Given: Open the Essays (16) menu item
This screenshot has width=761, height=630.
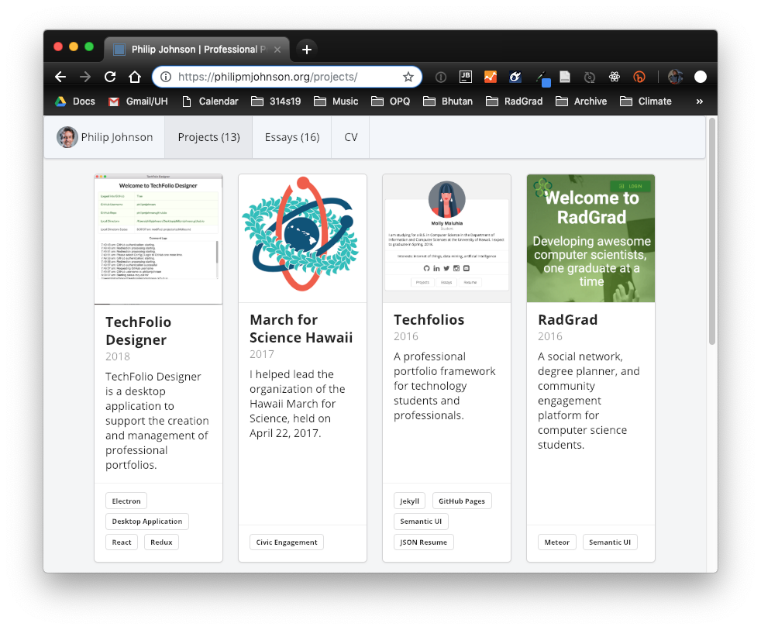Looking at the screenshot, I should (292, 137).
